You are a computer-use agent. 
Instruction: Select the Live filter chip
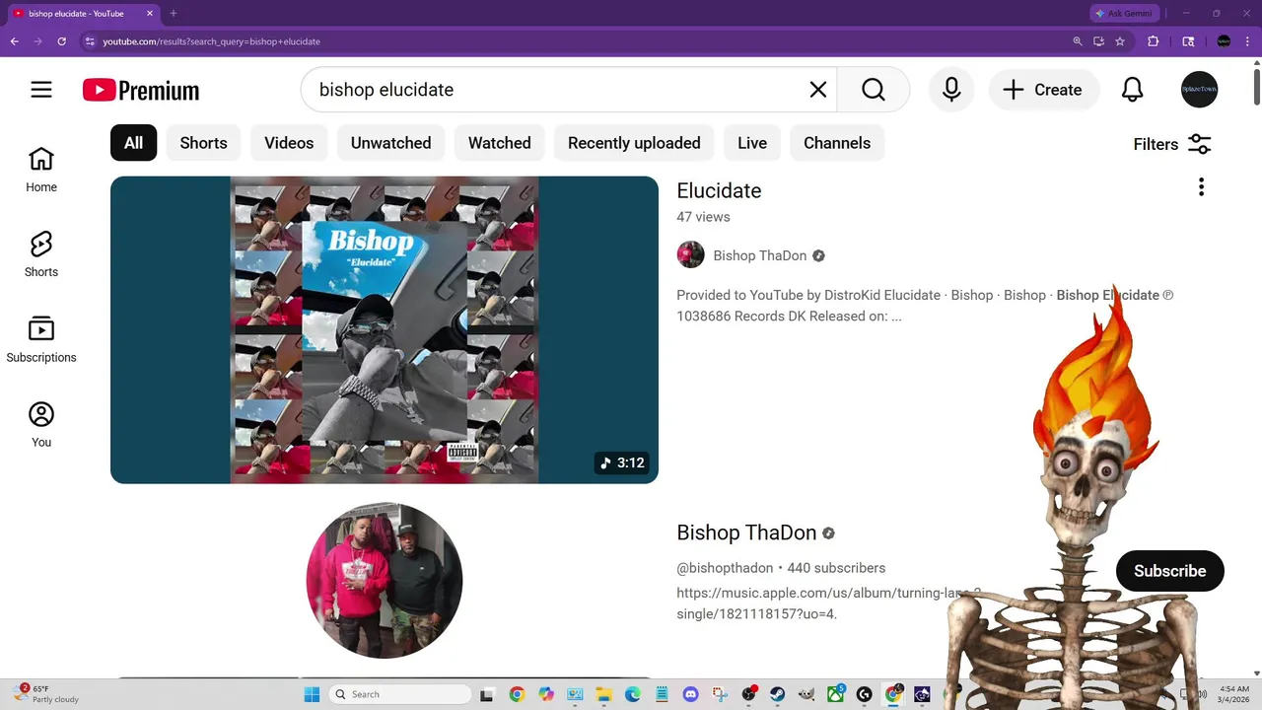point(752,143)
